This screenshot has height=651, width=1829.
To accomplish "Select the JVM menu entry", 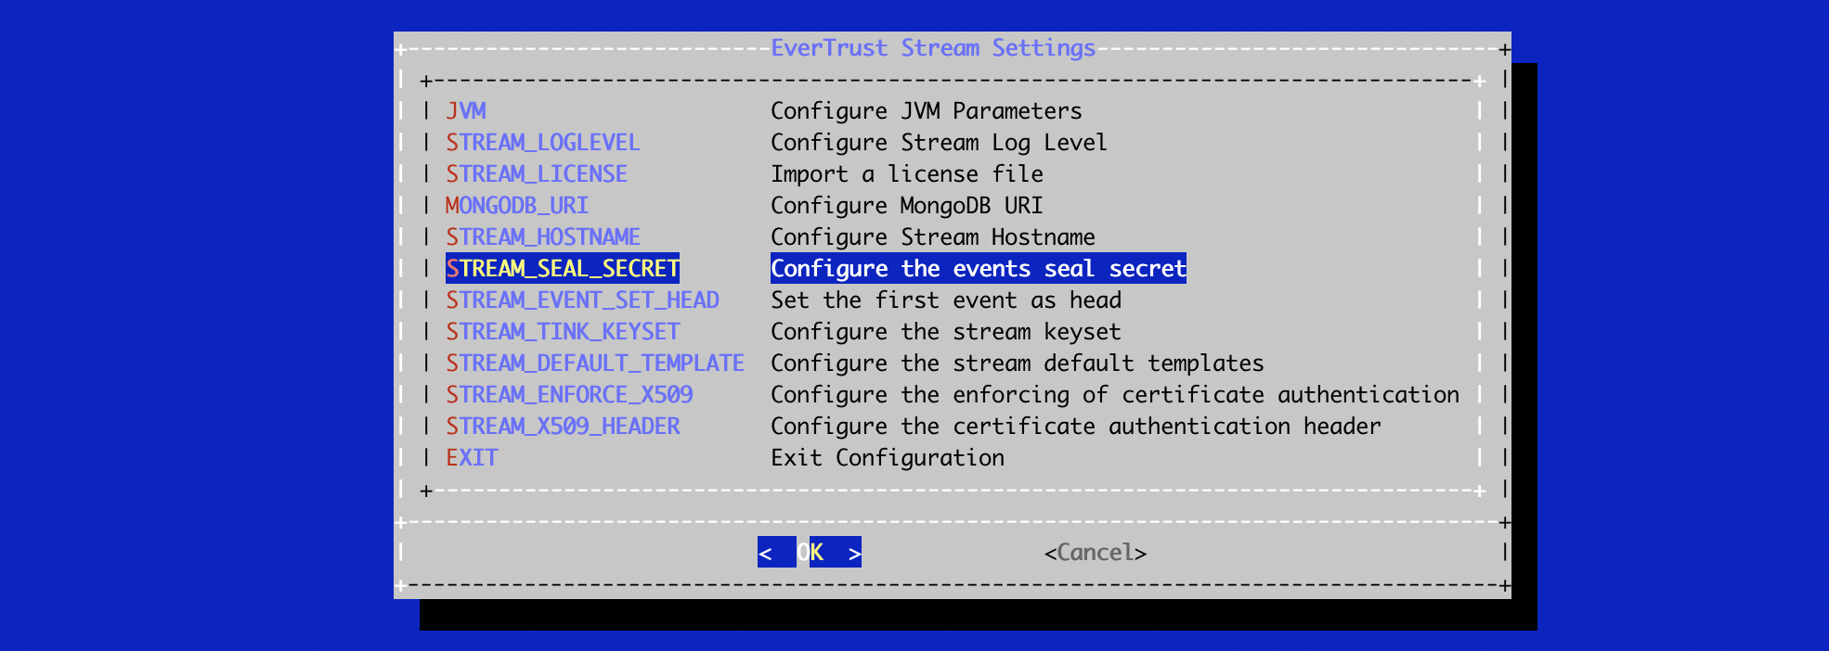I will coord(466,111).
